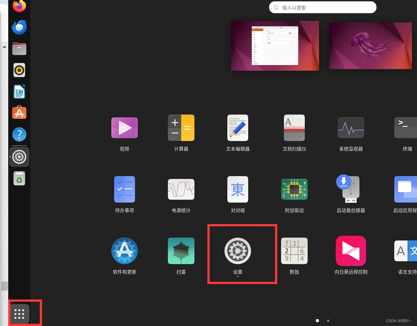Launch the 语言支持 language support app

pyautogui.click(x=406, y=251)
